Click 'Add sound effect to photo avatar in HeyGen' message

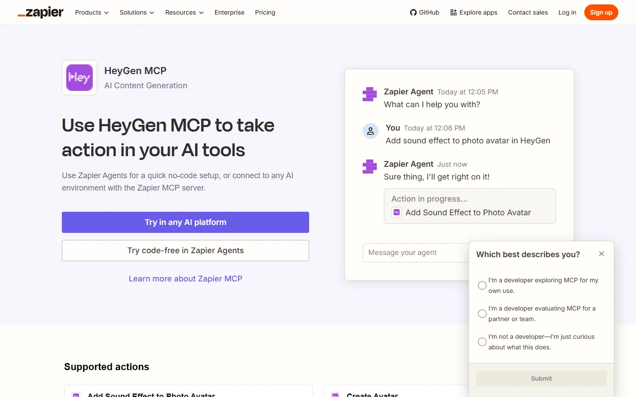point(468,141)
